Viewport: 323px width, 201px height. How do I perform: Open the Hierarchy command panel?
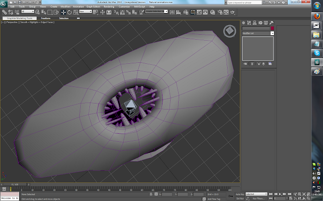[254, 23]
